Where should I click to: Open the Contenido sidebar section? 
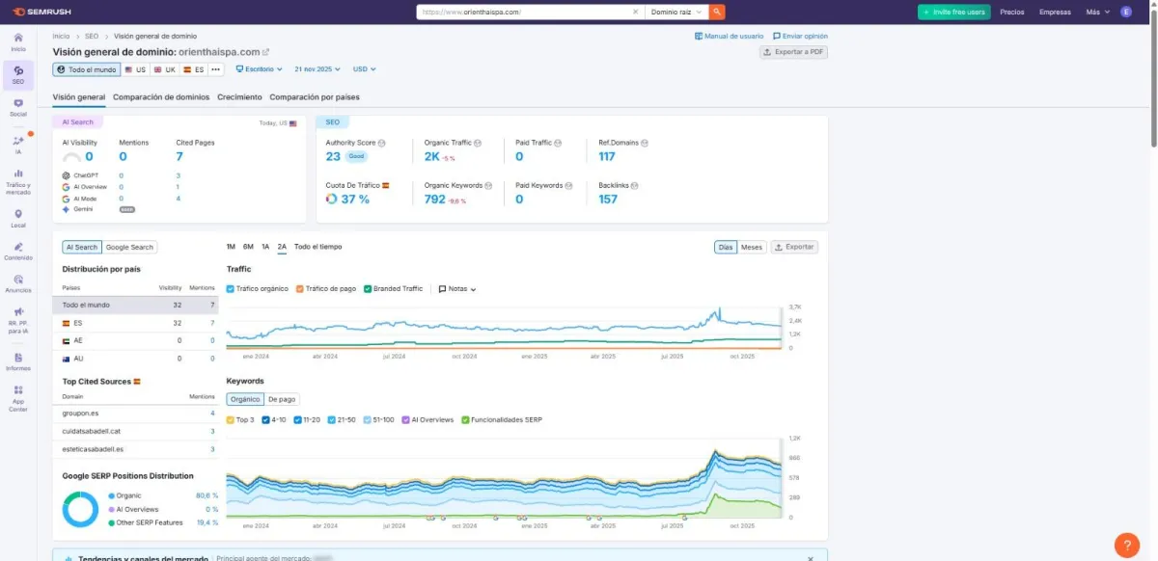point(18,252)
